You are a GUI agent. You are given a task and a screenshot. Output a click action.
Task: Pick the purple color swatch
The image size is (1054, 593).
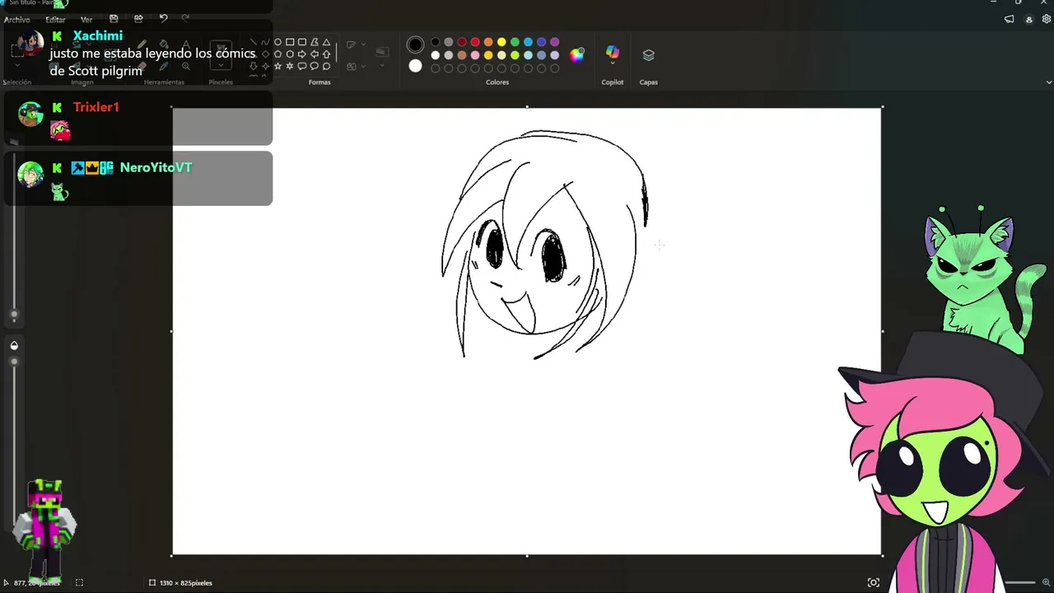[554, 42]
